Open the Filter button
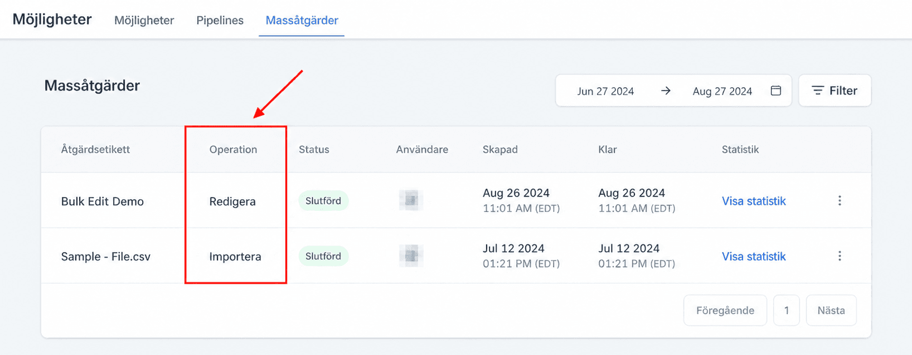Screen dimensions: 912x355 (835, 91)
